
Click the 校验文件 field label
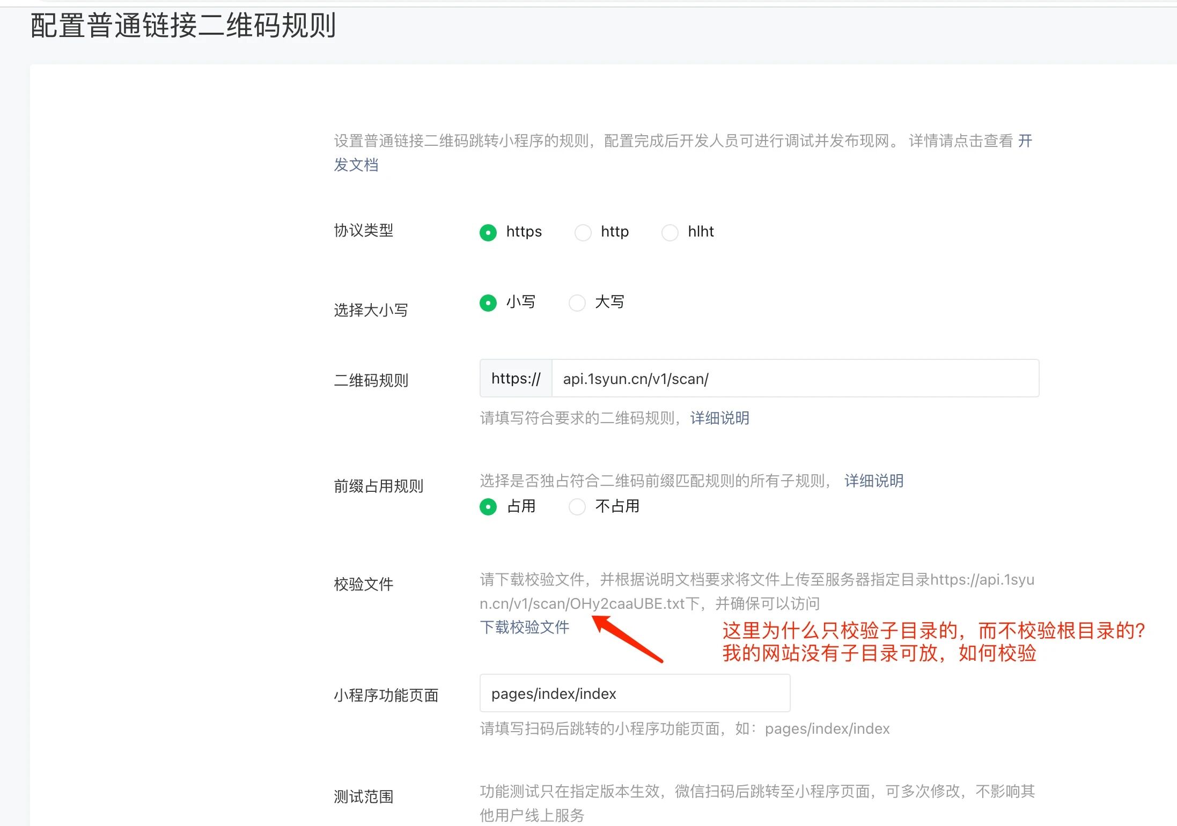pos(363,584)
